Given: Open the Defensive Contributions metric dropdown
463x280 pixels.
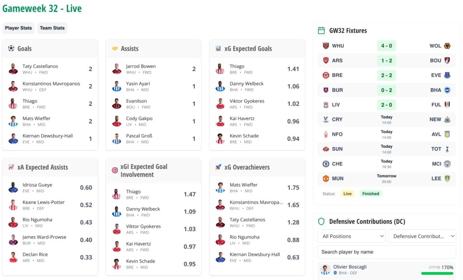Looking at the screenshot, I should 422,236.
